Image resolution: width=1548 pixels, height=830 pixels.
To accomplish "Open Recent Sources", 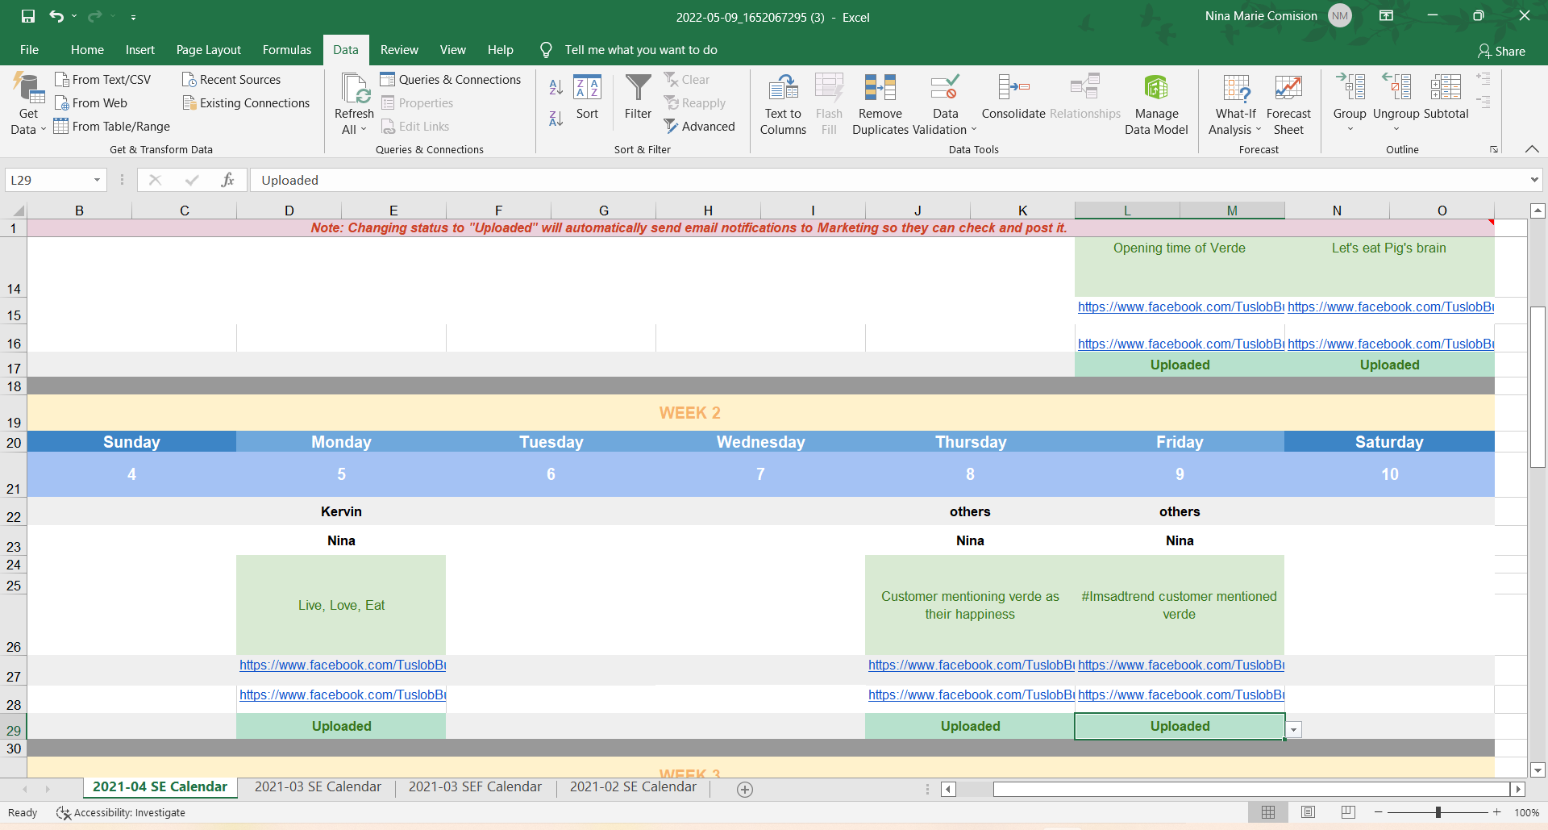I will 231,79.
